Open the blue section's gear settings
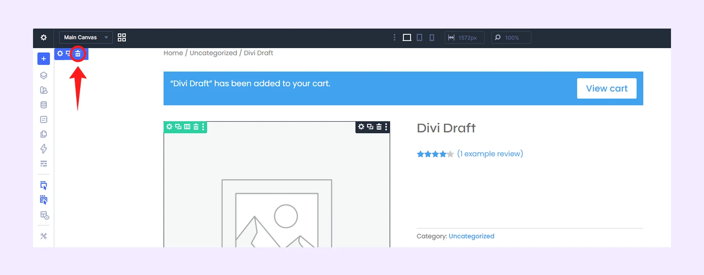The width and height of the screenshot is (704, 275). (60, 54)
